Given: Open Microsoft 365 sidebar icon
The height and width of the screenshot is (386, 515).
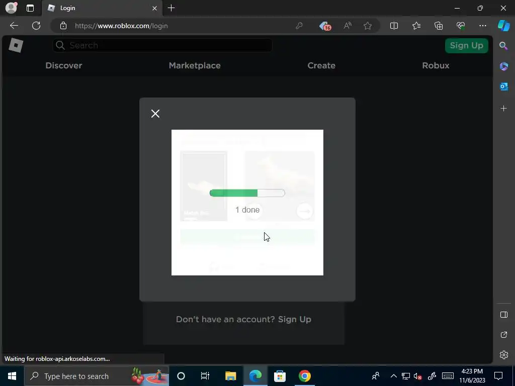Looking at the screenshot, I should point(503,66).
